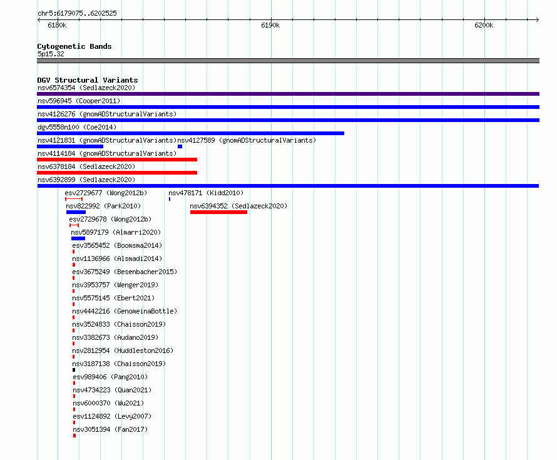Open nsv4127589 (gnomADStructuralVariants) label

[247, 140]
